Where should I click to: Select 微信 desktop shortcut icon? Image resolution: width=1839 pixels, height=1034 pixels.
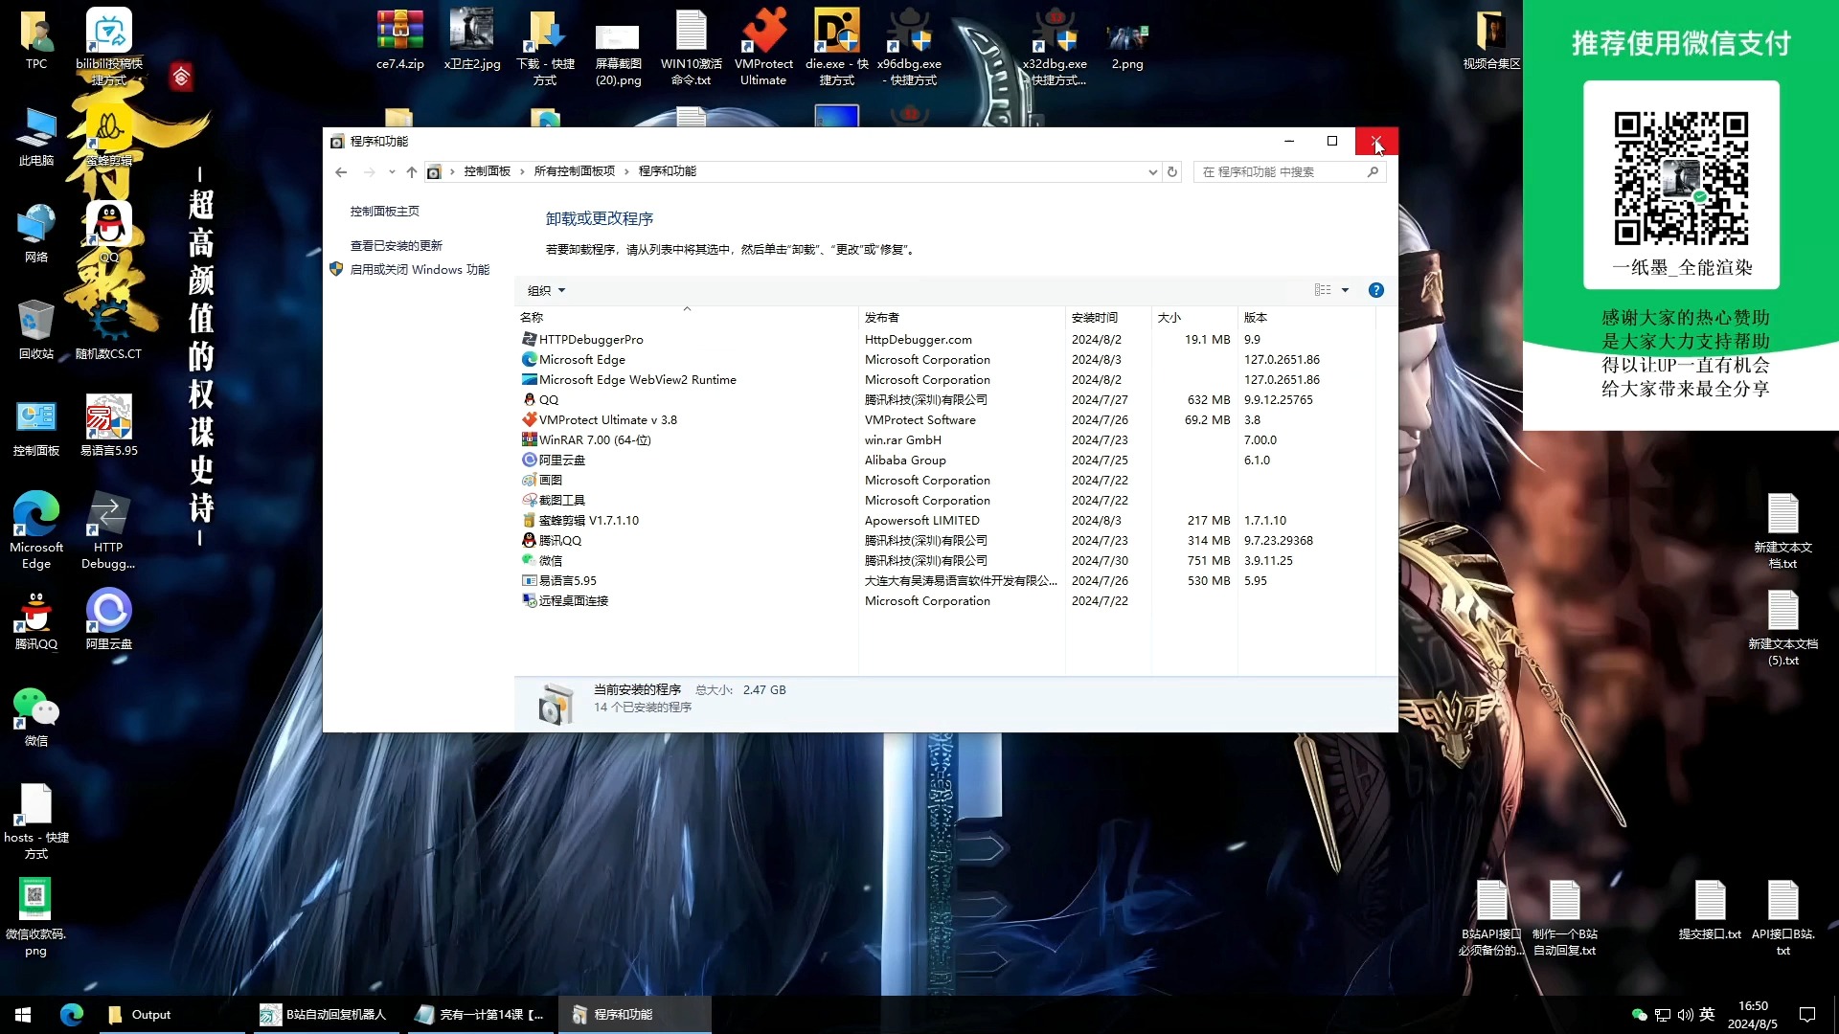[36, 716]
